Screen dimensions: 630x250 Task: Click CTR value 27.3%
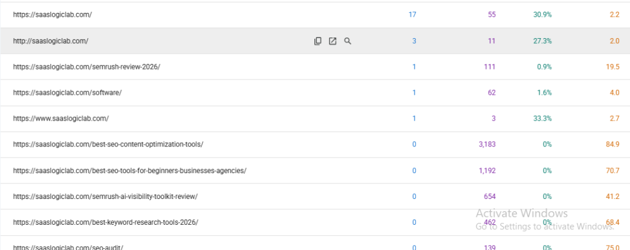[543, 41]
